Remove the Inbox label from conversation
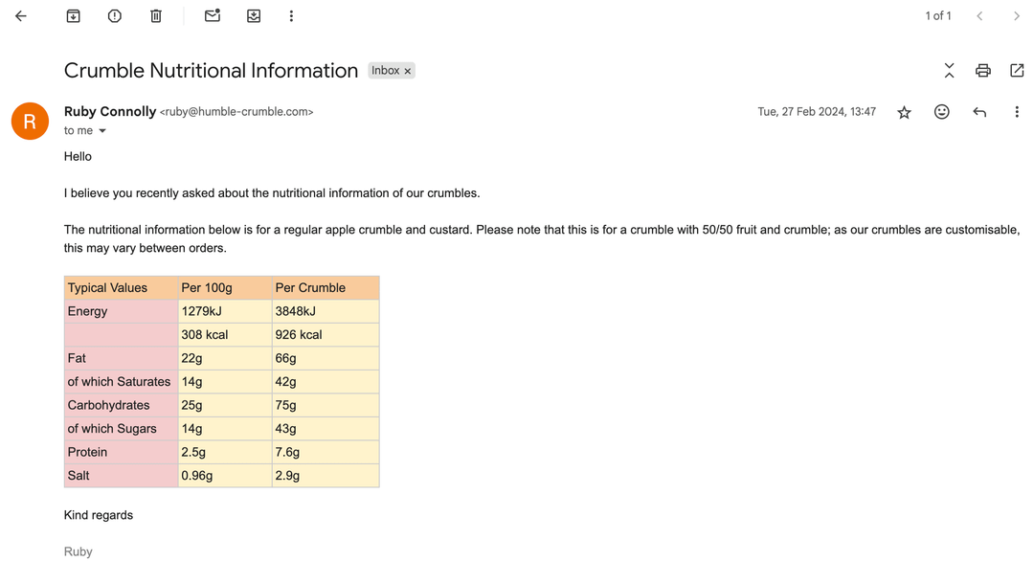 (408, 71)
